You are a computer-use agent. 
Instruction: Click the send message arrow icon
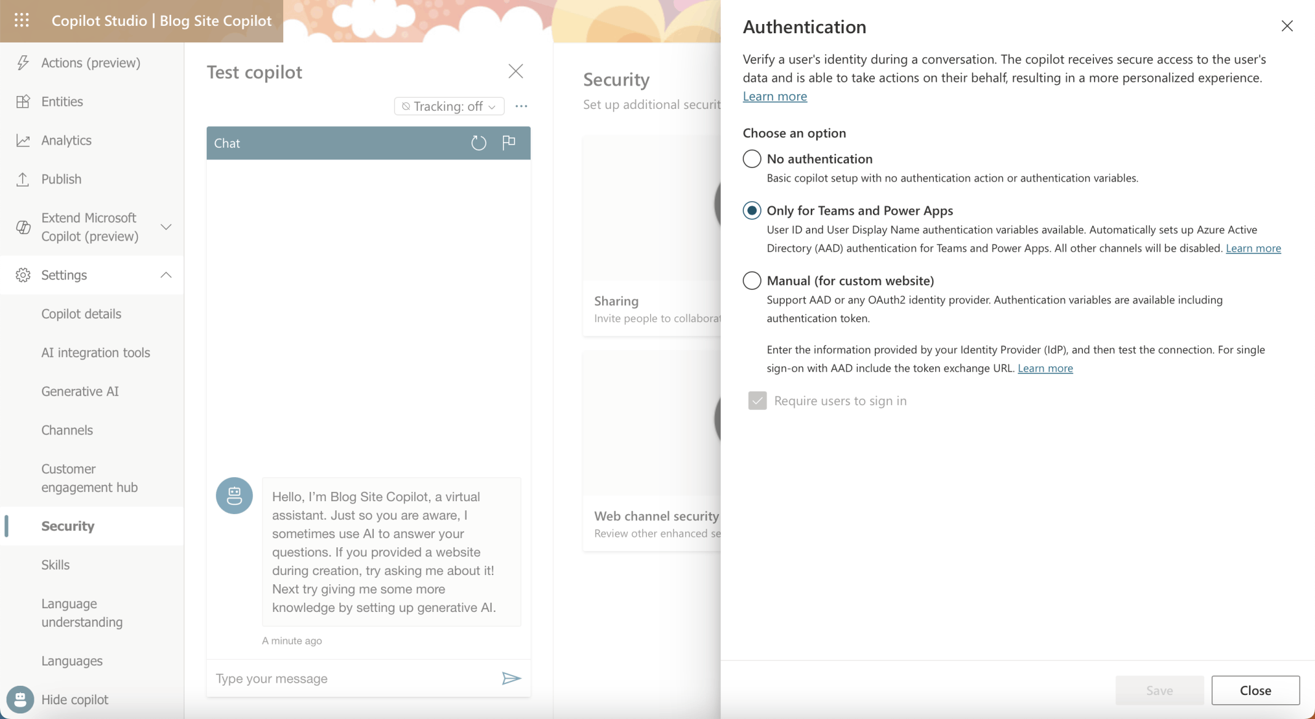(511, 678)
